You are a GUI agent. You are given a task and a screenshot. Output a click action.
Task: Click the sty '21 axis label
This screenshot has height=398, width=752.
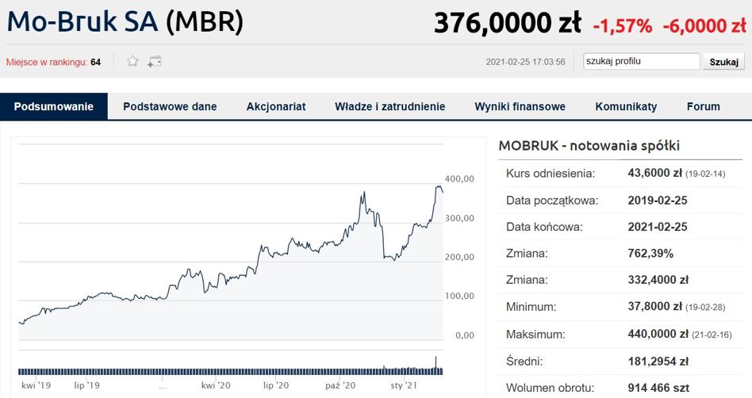(x=404, y=385)
